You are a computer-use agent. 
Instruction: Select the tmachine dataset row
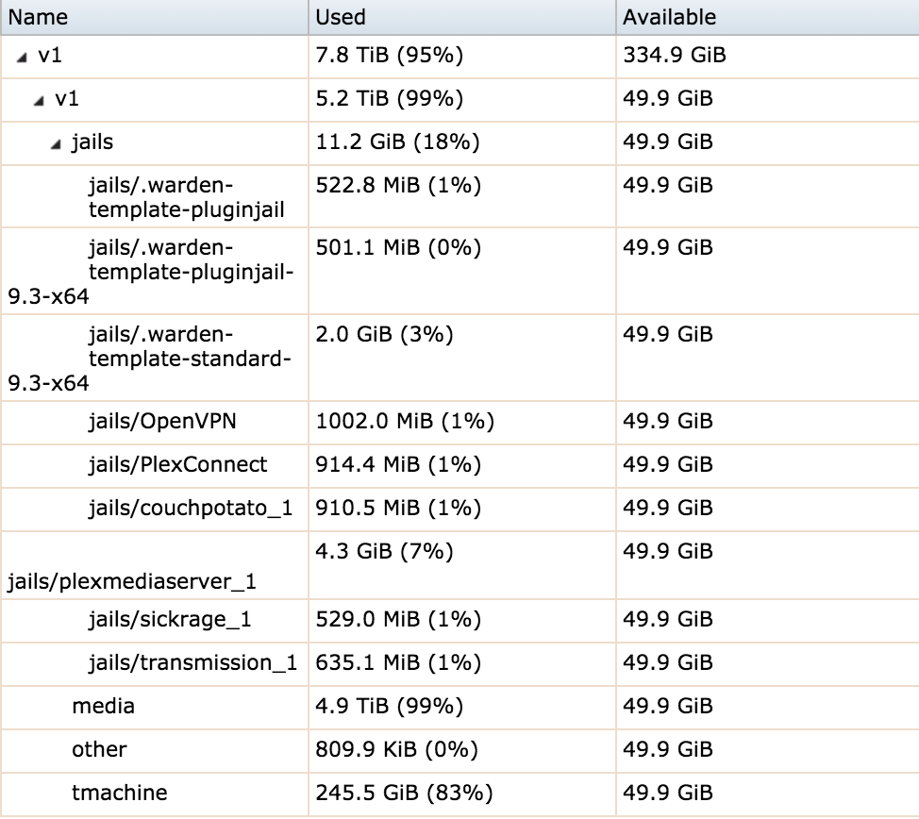459,794
